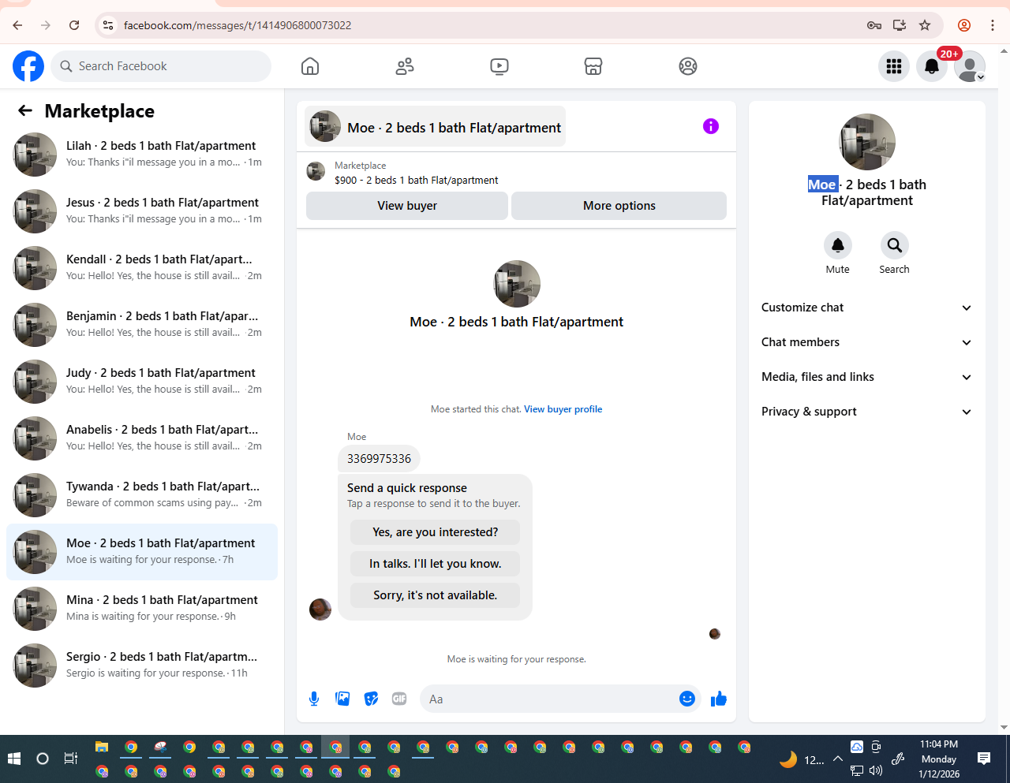Open conversation information purple icon

711,126
